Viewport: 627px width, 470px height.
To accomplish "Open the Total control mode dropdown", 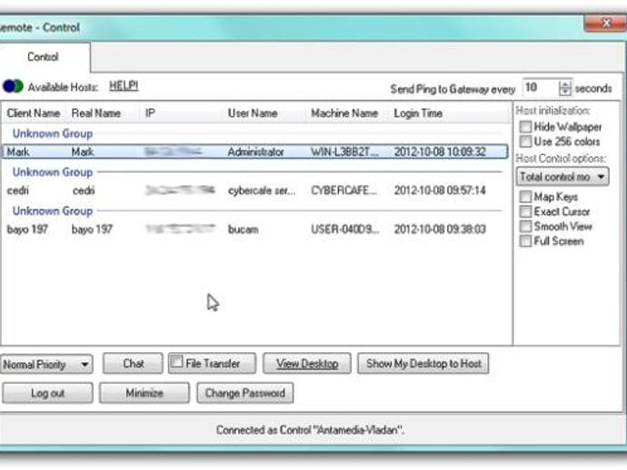I will 562,177.
